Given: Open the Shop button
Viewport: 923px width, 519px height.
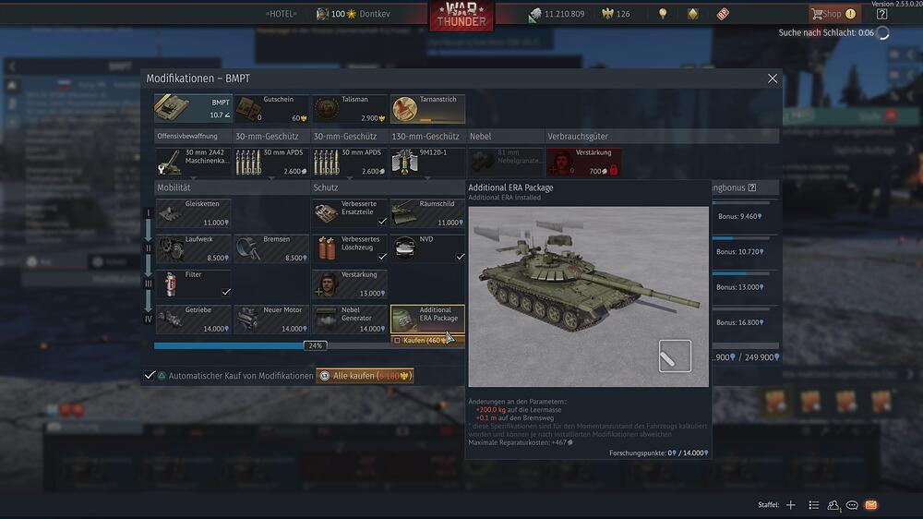Looking at the screenshot, I should point(834,14).
